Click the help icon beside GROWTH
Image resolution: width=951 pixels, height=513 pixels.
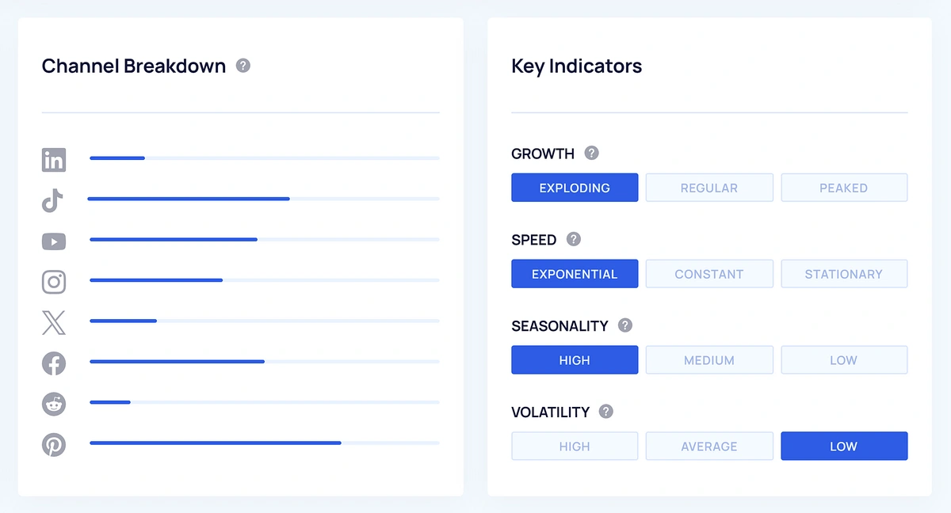coord(591,154)
